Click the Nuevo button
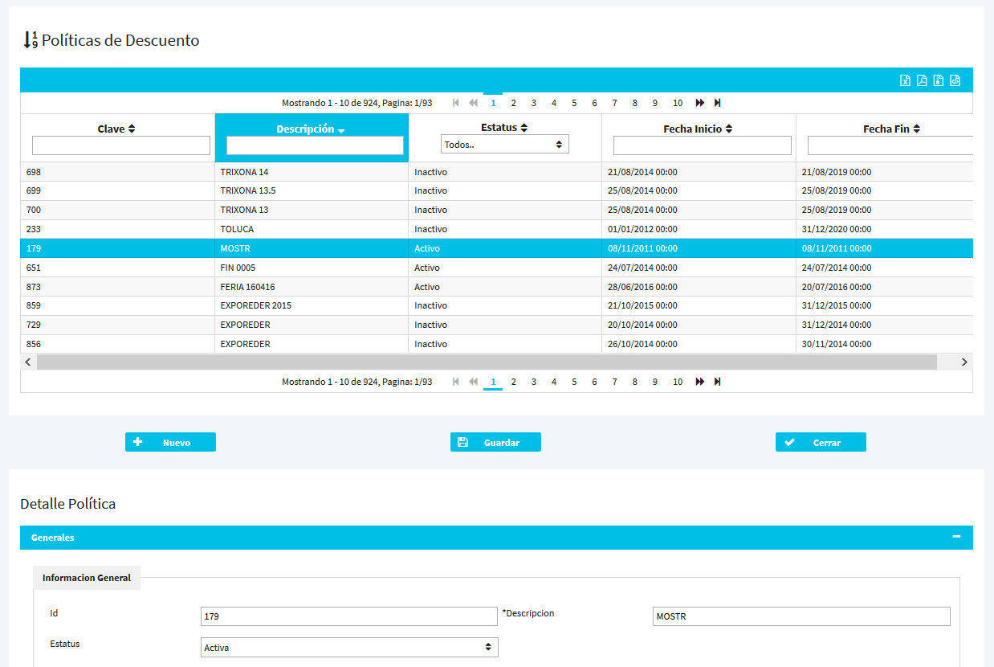This screenshot has width=994, height=667. click(x=170, y=443)
